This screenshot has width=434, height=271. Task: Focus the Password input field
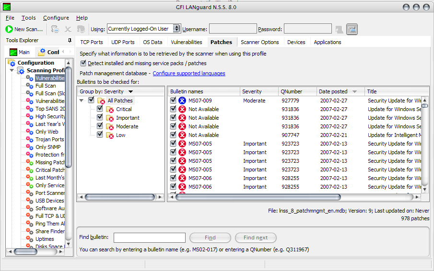coord(308,29)
